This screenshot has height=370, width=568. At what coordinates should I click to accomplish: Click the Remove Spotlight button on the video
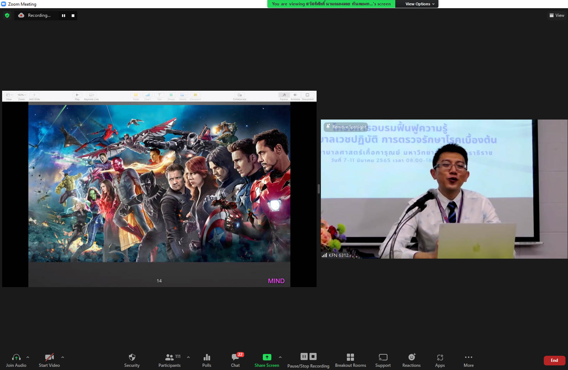click(x=346, y=127)
